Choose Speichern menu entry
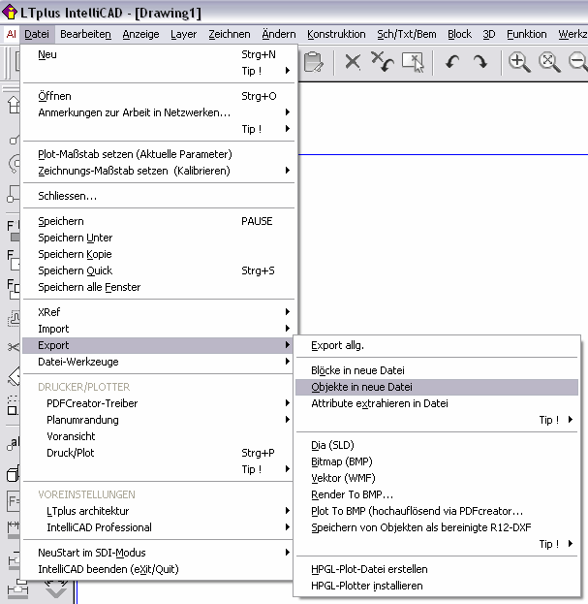This screenshot has height=604, width=588. pyautogui.click(x=159, y=221)
